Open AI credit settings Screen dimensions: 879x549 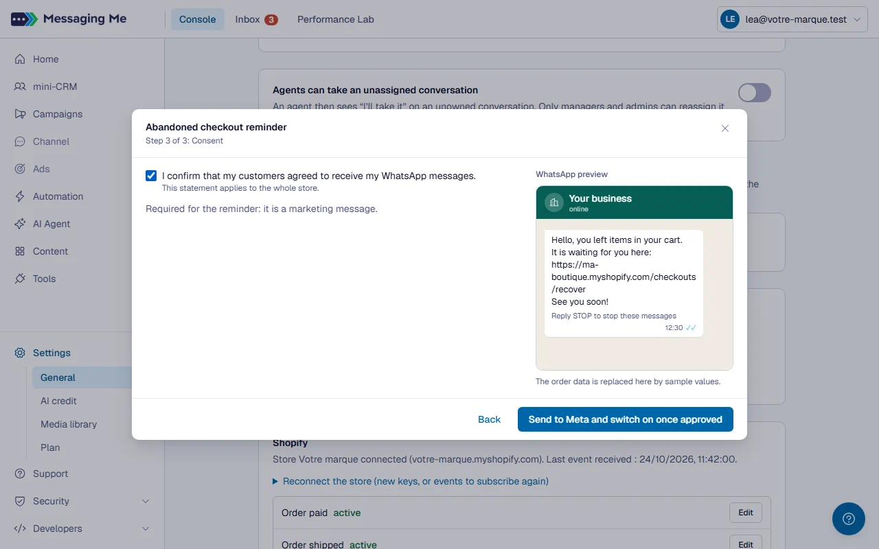point(58,401)
